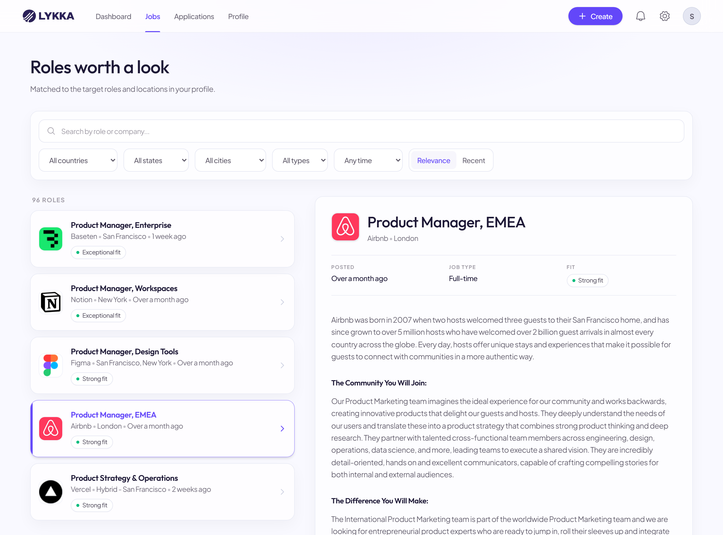The width and height of the screenshot is (723, 535).
Task: Click the chevron on the Notion role card
Action: [x=282, y=302]
